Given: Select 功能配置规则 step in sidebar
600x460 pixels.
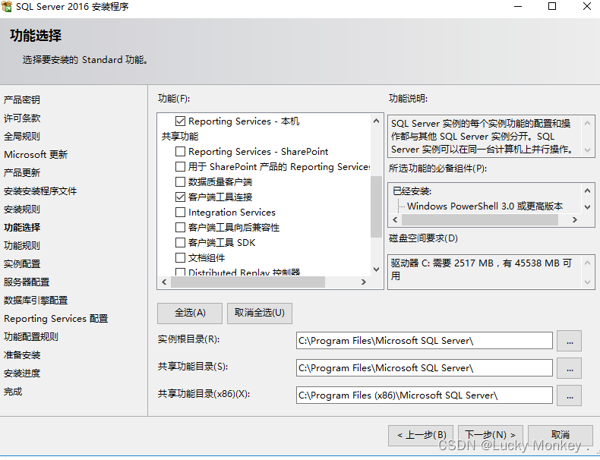Looking at the screenshot, I should pos(31,337).
